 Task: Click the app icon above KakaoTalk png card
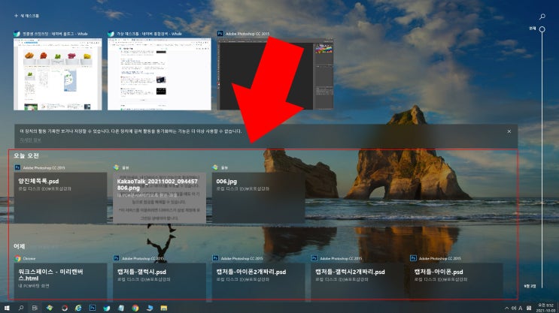click(x=116, y=167)
